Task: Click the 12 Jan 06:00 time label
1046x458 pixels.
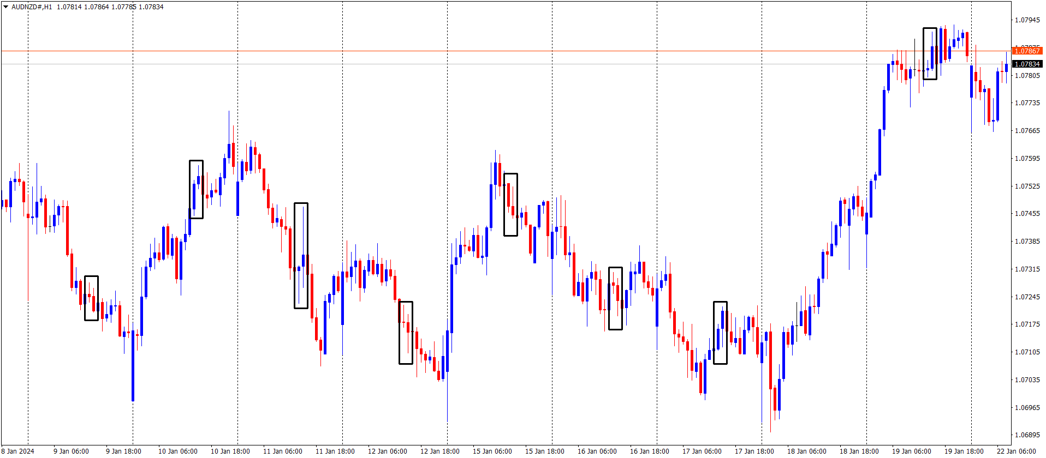Action: (388, 451)
